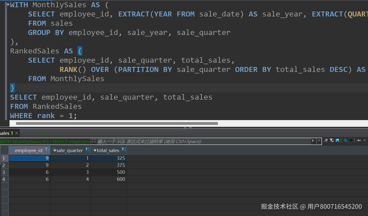
Task: Click total_sales cell with value 325
Action: pos(109,158)
